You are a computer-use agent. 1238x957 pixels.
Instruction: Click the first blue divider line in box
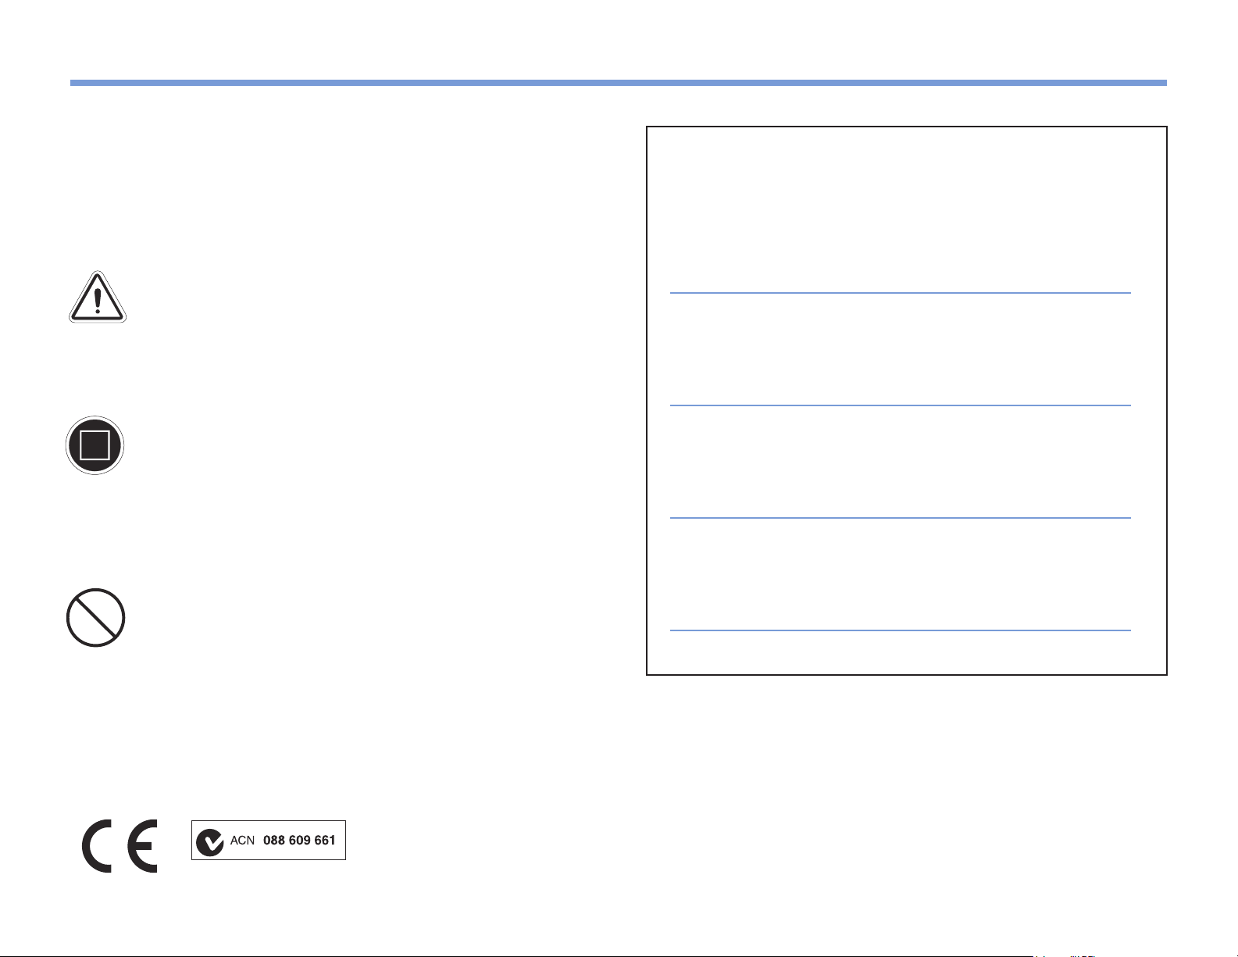pyautogui.click(x=900, y=293)
